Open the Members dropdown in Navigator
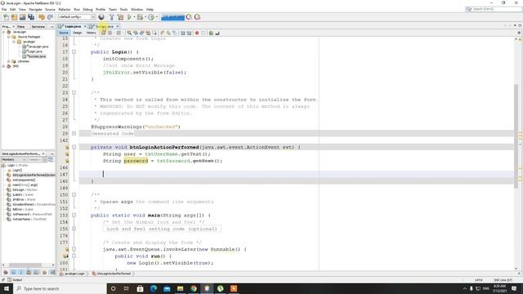 click(x=14, y=160)
